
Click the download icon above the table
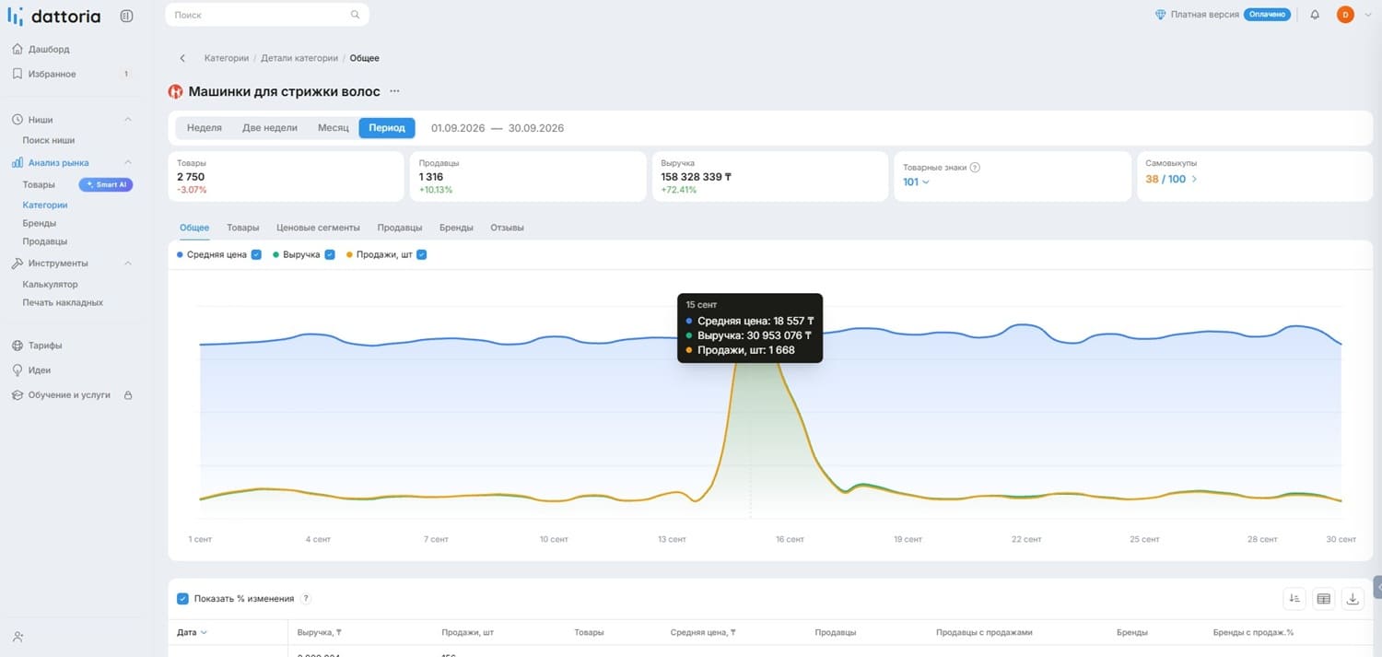click(x=1353, y=599)
